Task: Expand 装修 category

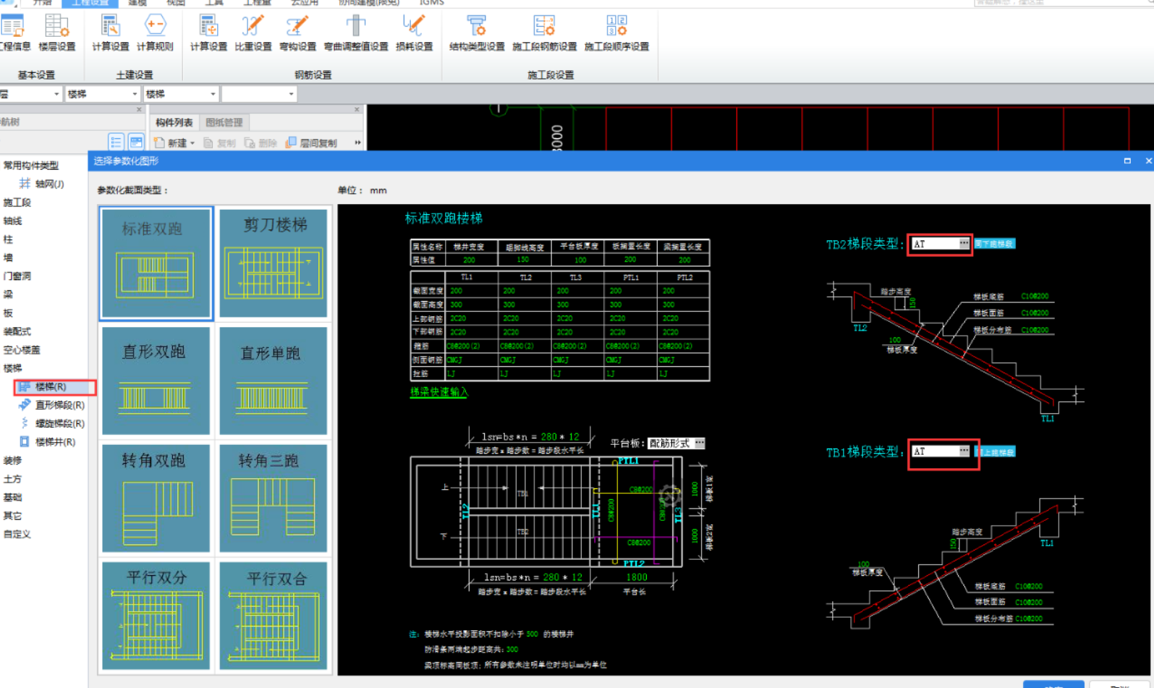Action: click(x=12, y=460)
